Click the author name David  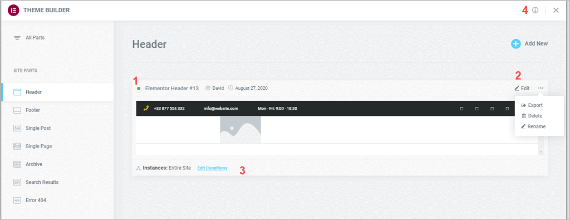(218, 89)
